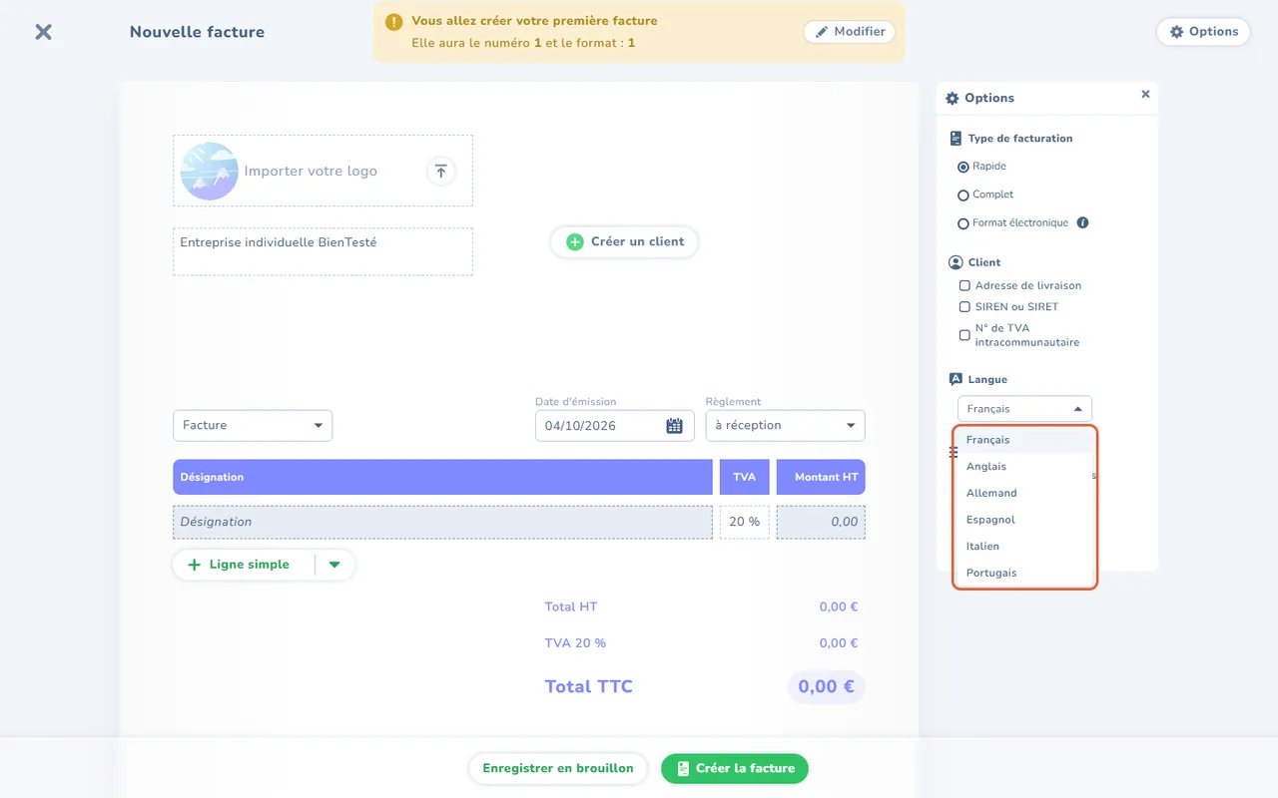Viewport: 1278px width, 798px height.
Task: Tick the SIREN ou SIRET checkbox
Action: 964,307
